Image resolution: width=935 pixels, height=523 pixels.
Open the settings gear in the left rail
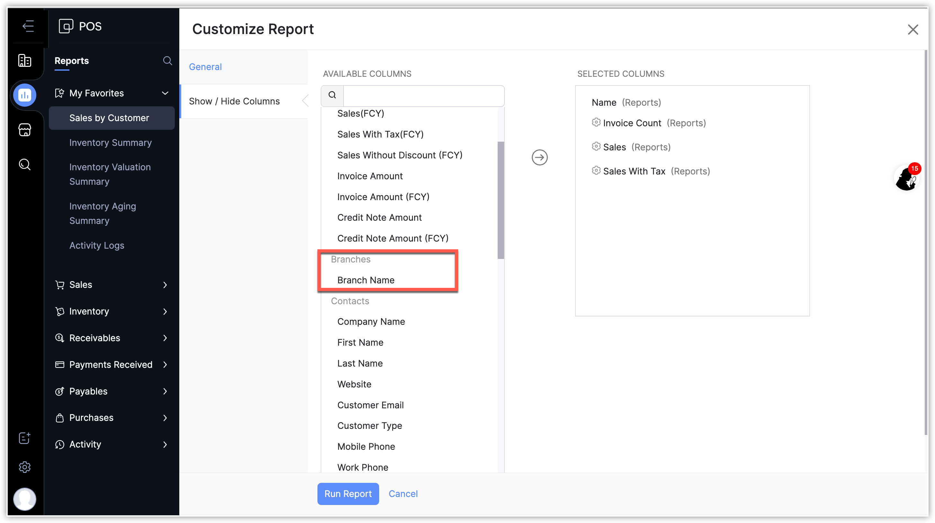tap(25, 467)
